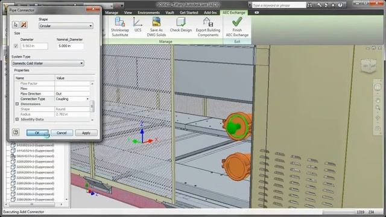386x217 pixels.
Task: Click the Shrinkwrap Substitute tool
Action: tap(120, 27)
